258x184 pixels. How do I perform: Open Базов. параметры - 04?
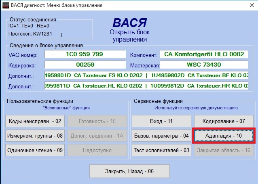tap(161, 136)
